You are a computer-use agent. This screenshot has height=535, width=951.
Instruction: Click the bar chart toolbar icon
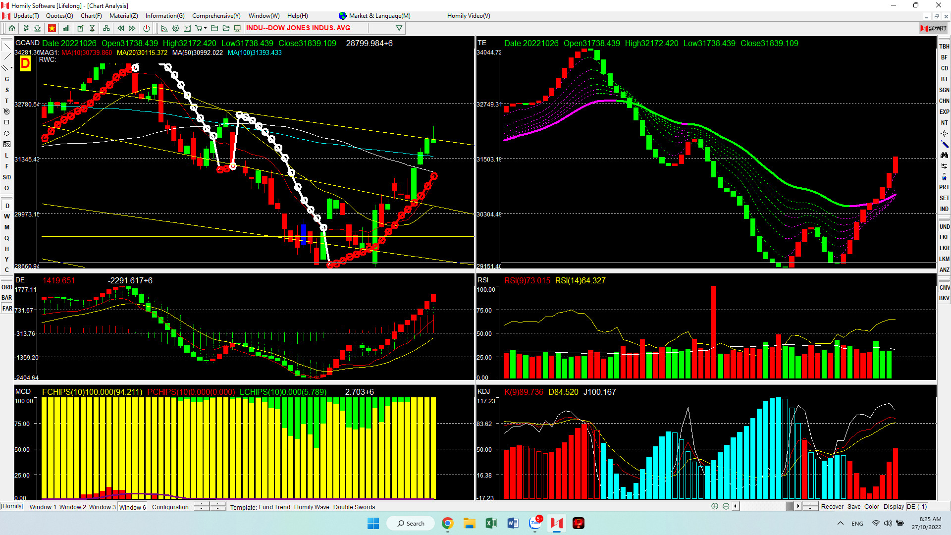pyautogui.click(x=66, y=28)
